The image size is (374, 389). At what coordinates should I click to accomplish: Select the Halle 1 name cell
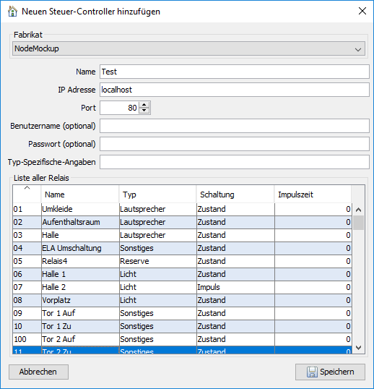point(80,274)
